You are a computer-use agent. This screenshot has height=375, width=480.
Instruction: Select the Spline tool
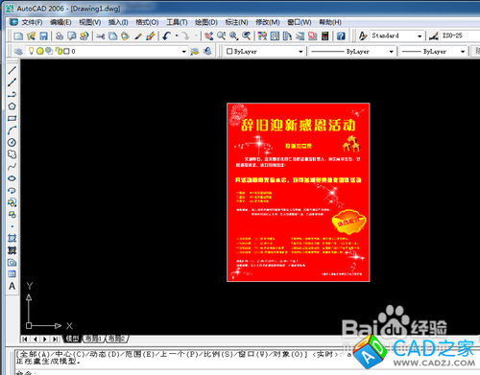pyautogui.click(x=12, y=166)
